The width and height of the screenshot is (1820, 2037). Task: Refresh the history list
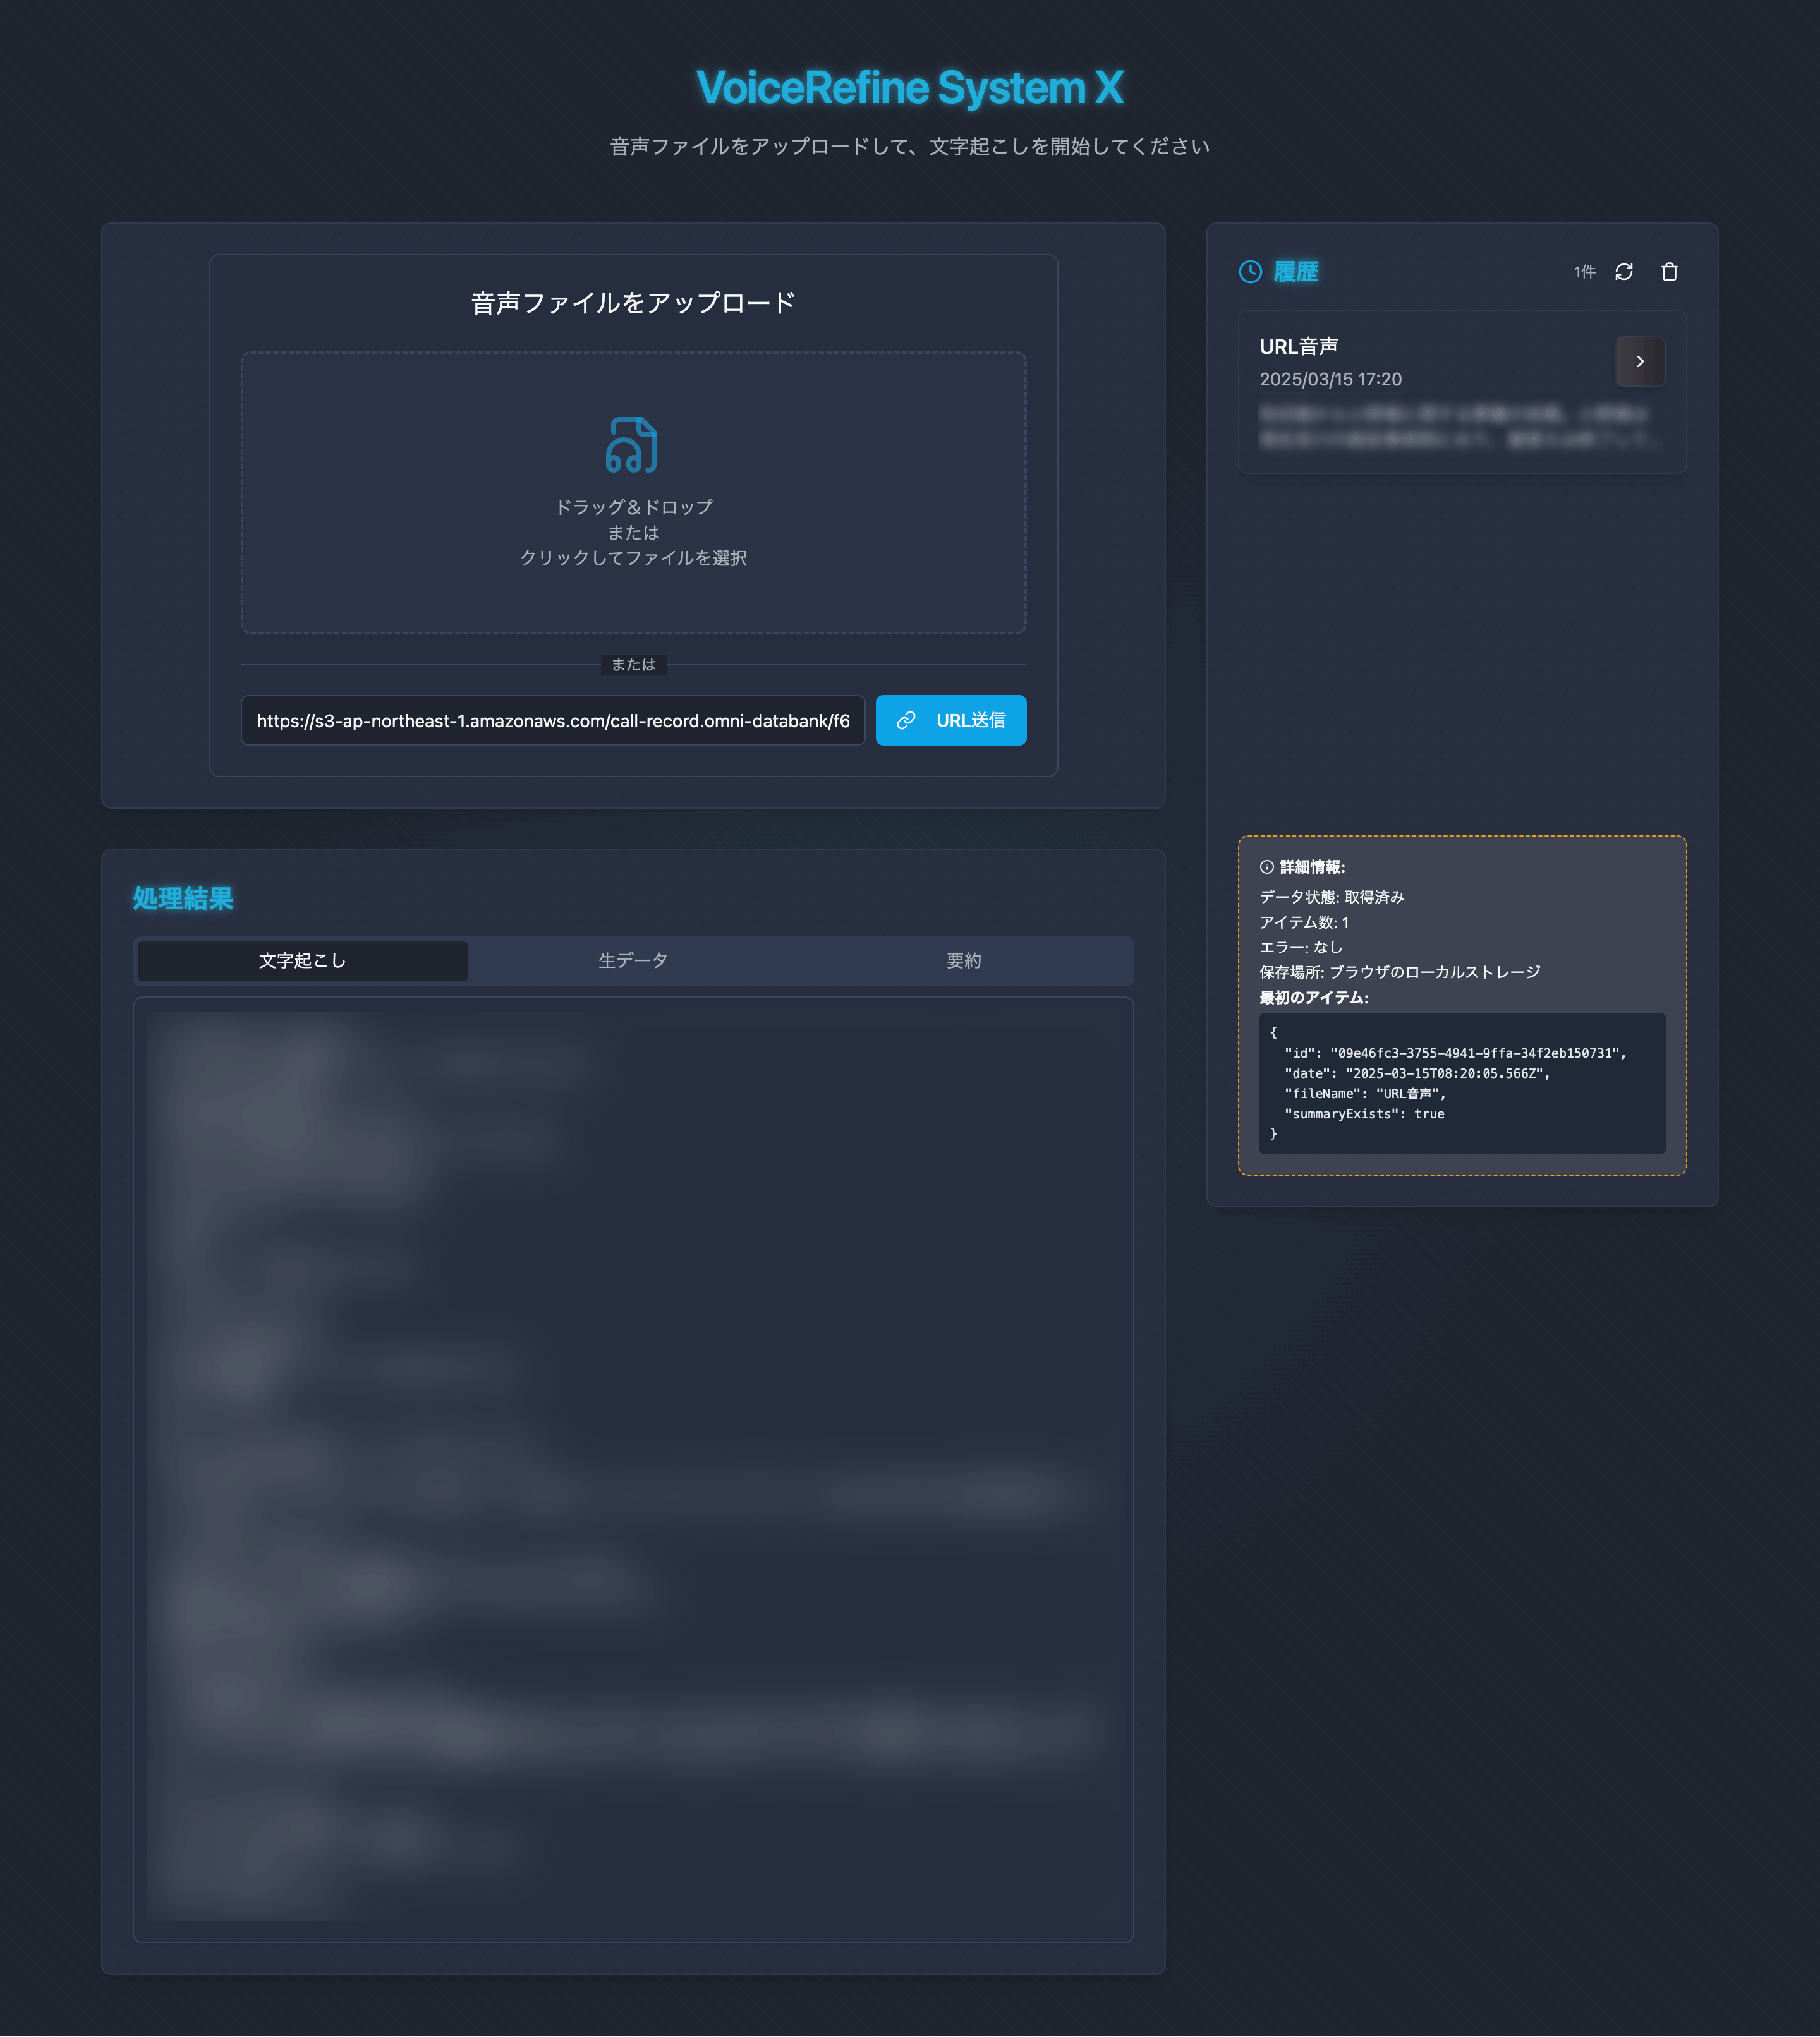tap(1623, 272)
